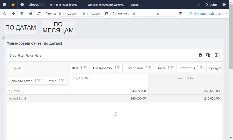Open the Доход/Расход filter funnel
The image size is (233, 140).
pos(39,81)
